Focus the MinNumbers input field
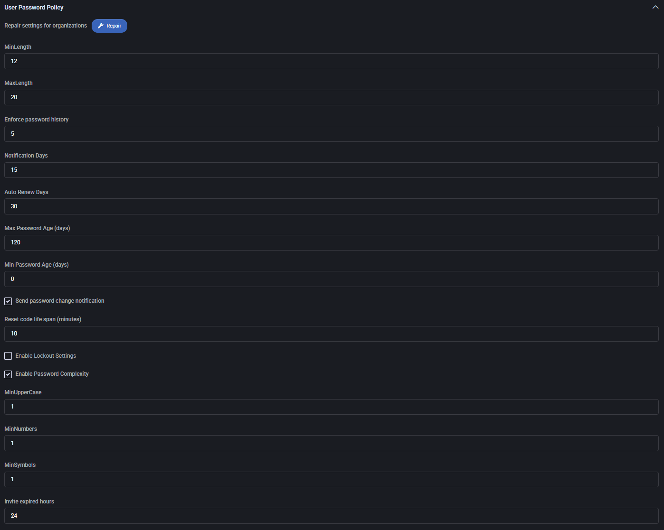 click(332, 443)
